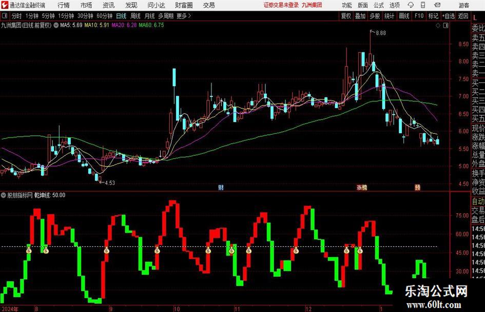The width and height of the screenshot is (485, 312).
Task: Switch to 60分钟 period
Action: pyautogui.click(x=105, y=16)
